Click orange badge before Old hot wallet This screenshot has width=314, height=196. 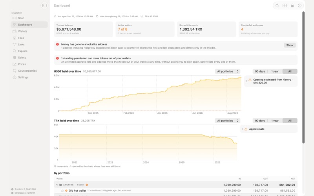pyautogui.click(x=66, y=191)
